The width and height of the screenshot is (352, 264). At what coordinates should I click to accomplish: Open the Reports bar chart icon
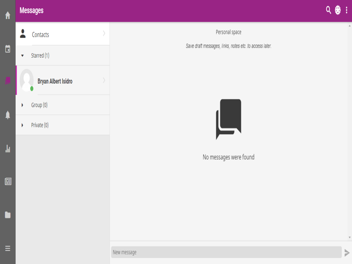tap(8, 149)
